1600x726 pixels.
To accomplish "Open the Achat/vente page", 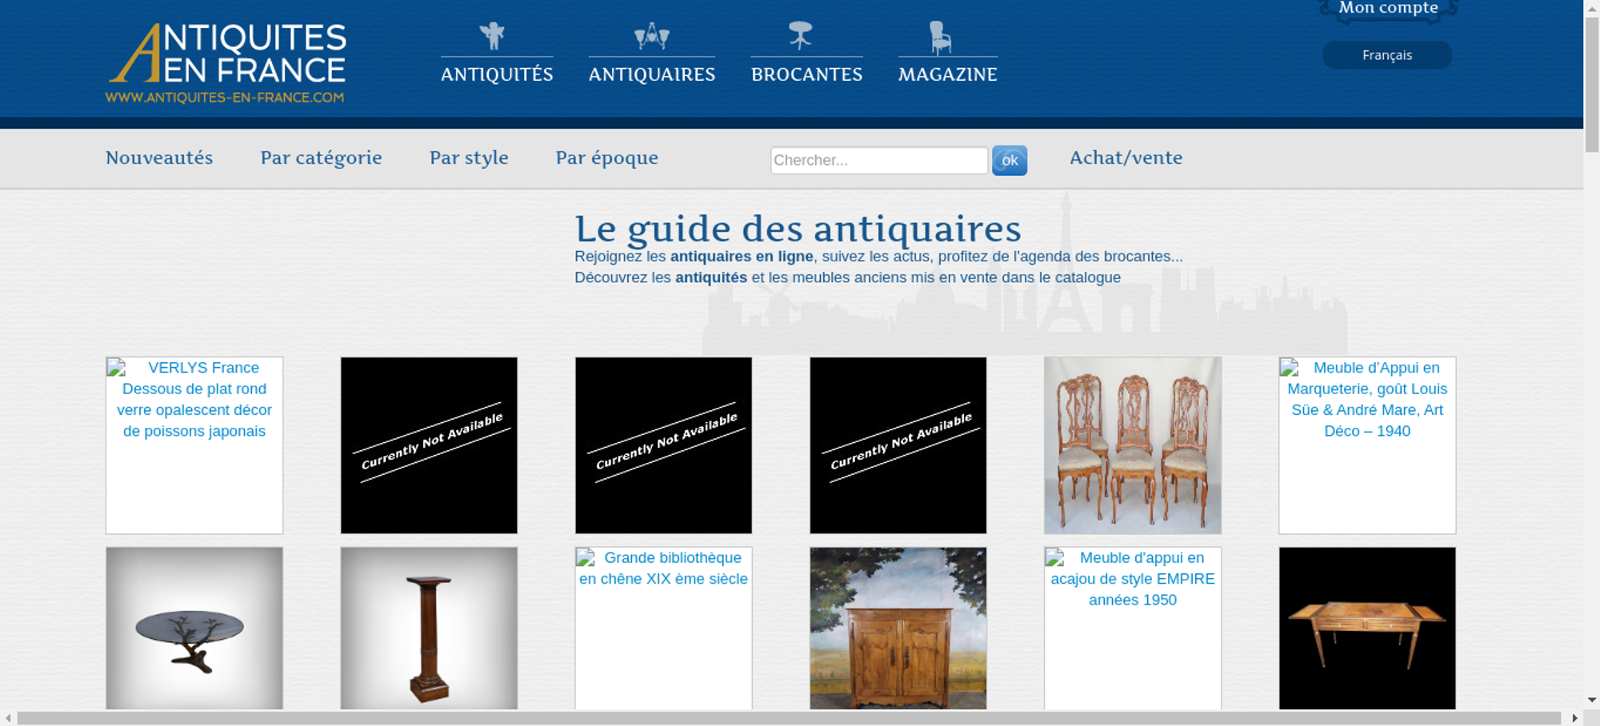I will click(x=1126, y=158).
